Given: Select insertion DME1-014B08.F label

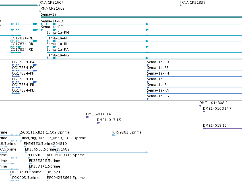Looking at the screenshot, I should pyautogui.click(x=213, y=103).
